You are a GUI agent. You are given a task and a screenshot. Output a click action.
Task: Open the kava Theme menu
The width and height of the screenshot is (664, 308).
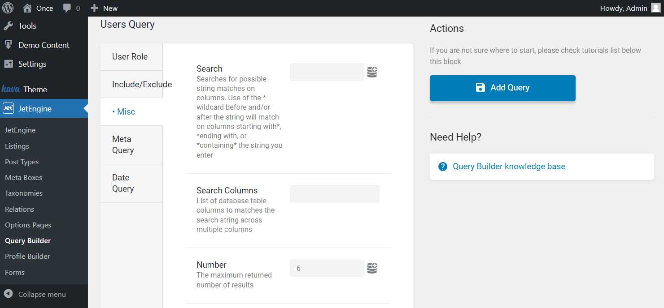(44, 89)
